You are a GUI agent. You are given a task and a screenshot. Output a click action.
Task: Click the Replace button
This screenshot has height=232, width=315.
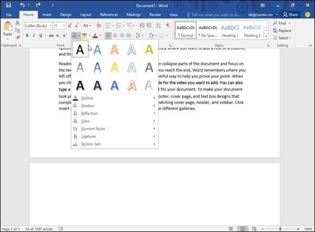tap(282, 30)
